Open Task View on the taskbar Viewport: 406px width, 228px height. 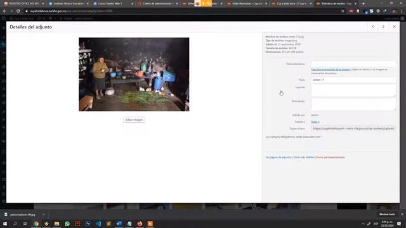(25, 224)
